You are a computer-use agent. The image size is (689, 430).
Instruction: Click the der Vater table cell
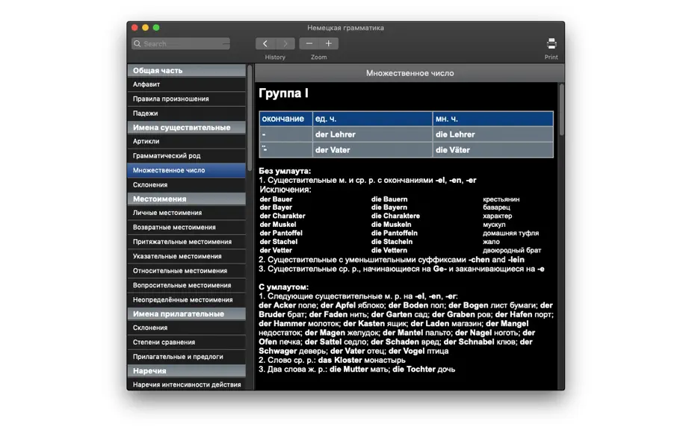click(x=373, y=149)
